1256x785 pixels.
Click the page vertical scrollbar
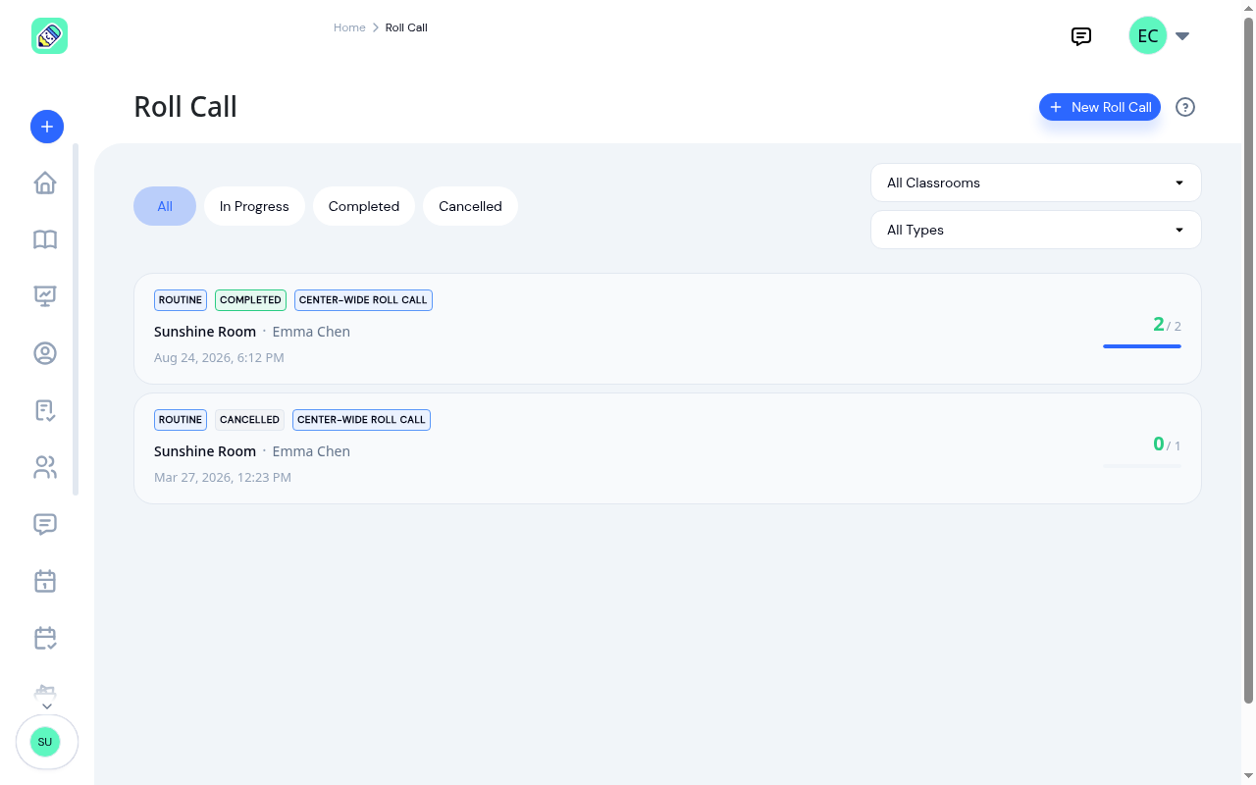click(x=1249, y=360)
